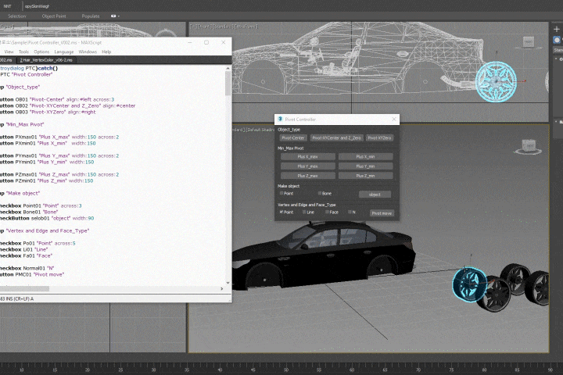Click the Plus Z_min button

[x=365, y=176]
